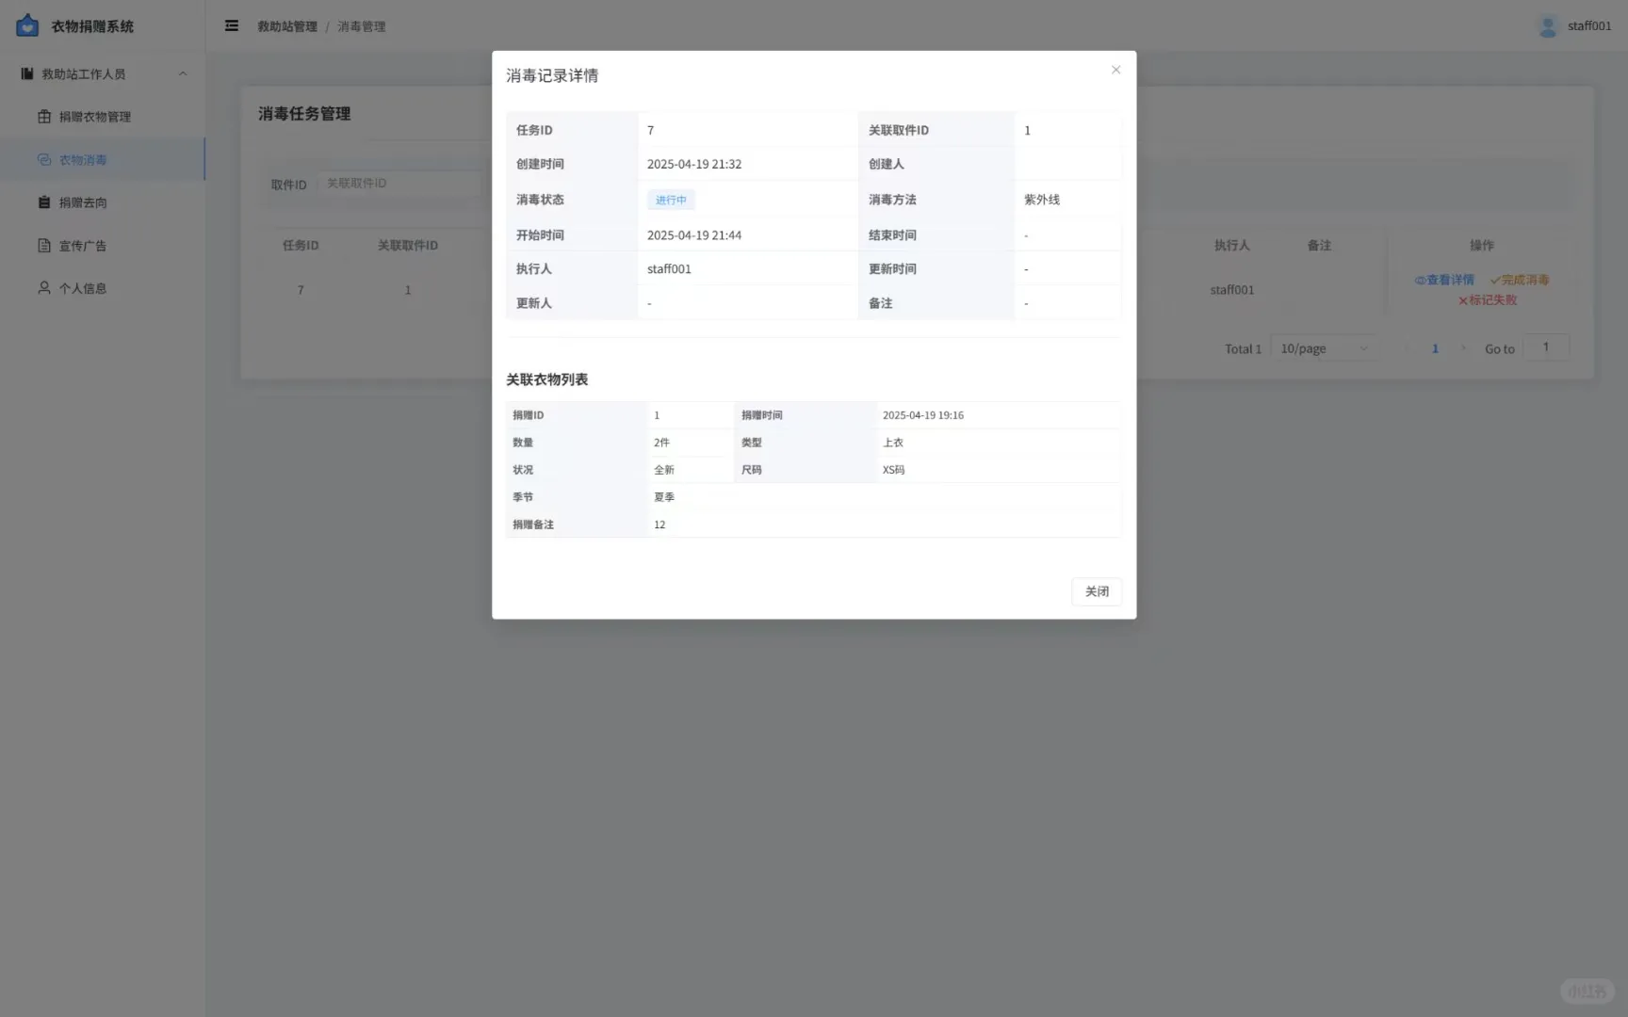Click the 捐赠去向 clipboard icon
The image size is (1628, 1017).
[x=43, y=202]
